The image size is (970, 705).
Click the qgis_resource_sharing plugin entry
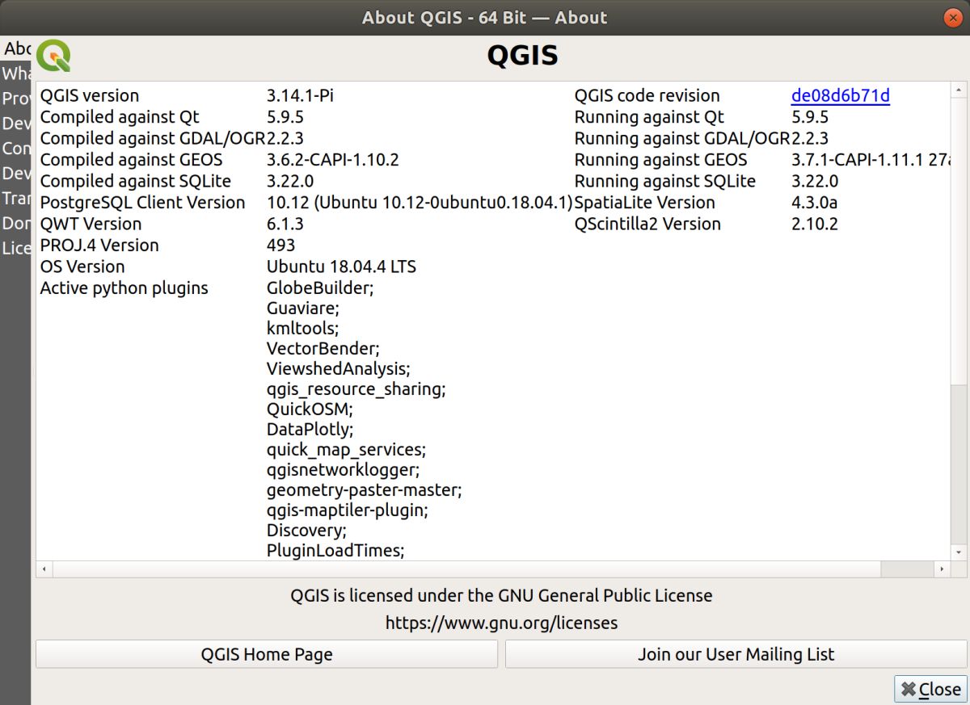tap(356, 389)
